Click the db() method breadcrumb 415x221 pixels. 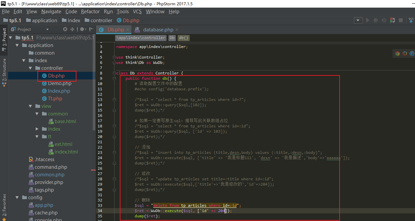click(184, 38)
